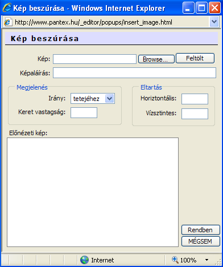Screen dimensions: 223x267
Task: Click the Megjelenés group label
Action: pos(32,87)
